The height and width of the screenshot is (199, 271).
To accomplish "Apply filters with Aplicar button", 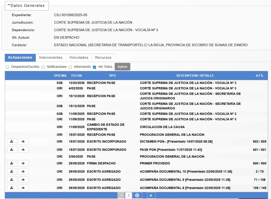I will pyautogui.click(x=122, y=67).
